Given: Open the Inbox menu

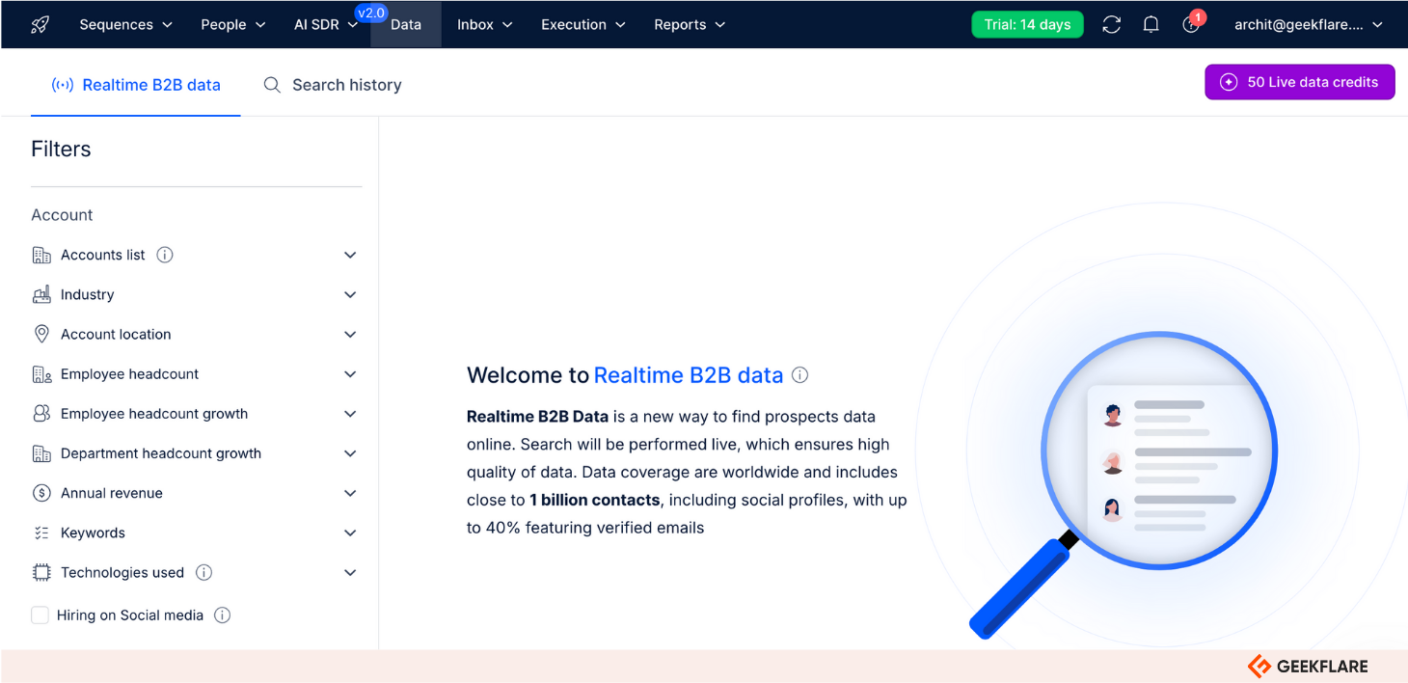Looking at the screenshot, I should pyautogui.click(x=484, y=25).
